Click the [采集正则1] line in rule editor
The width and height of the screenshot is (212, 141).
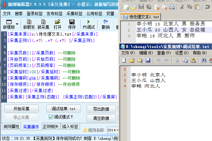click(x=51, y=40)
